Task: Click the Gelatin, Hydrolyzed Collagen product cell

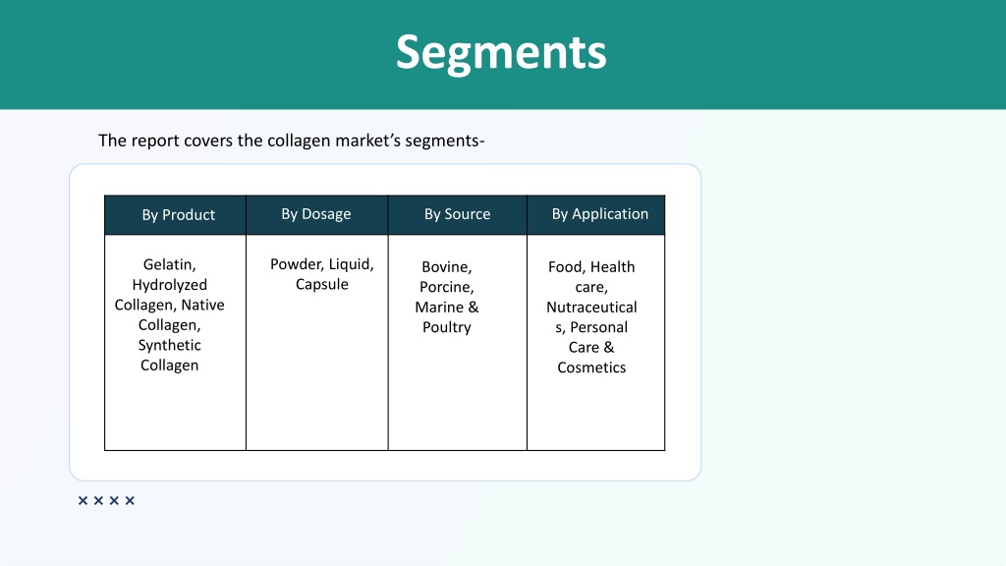Action: [x=175, y=342]
